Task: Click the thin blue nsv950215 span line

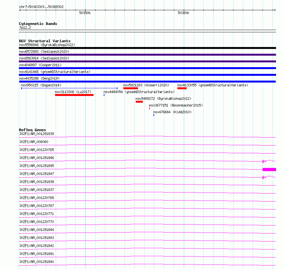Action: coord(69,88)
